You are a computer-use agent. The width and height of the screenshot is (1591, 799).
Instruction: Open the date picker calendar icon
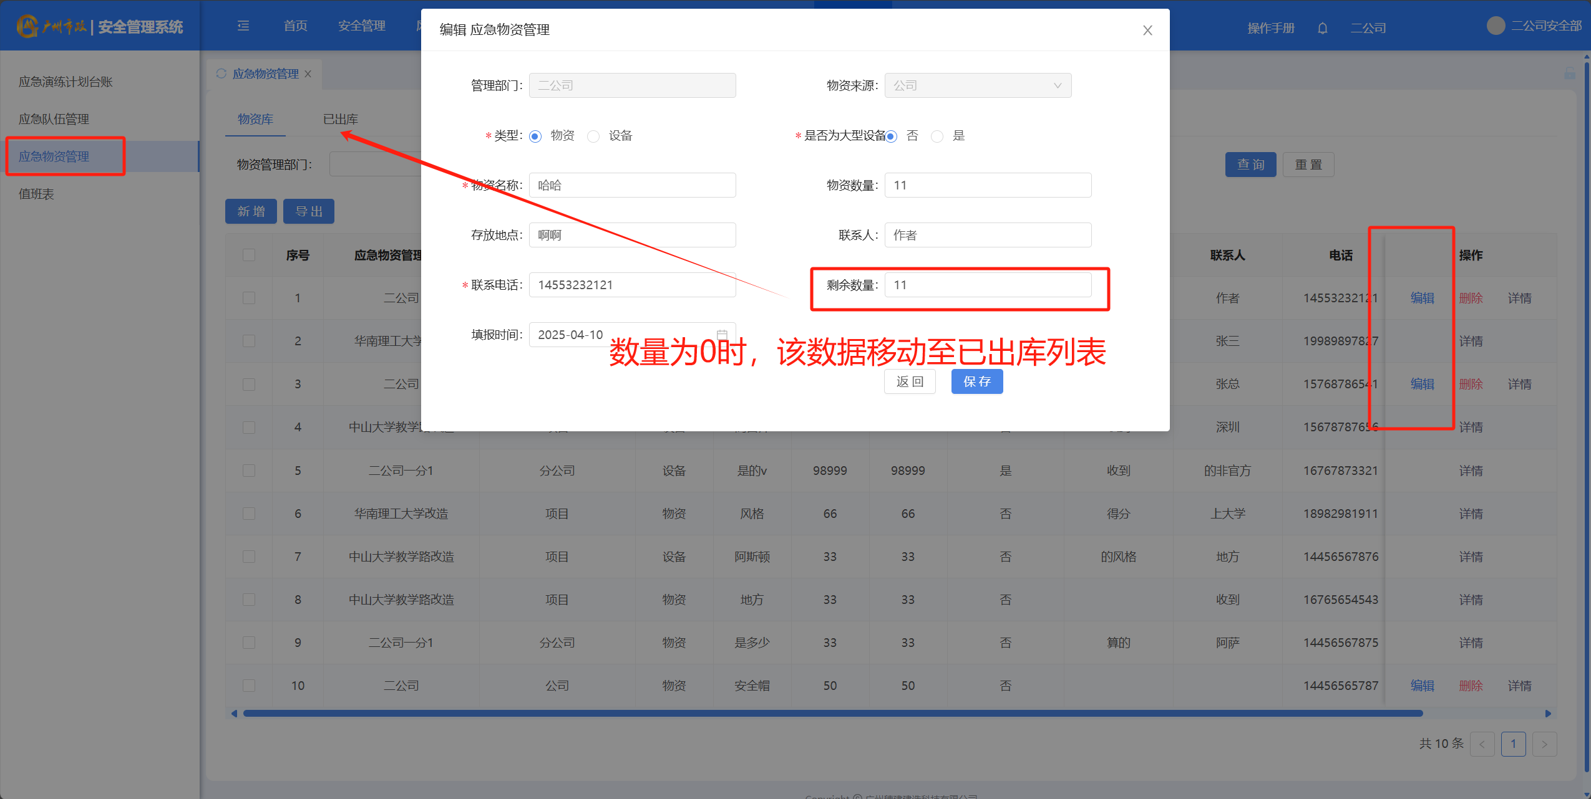(722, 335)
